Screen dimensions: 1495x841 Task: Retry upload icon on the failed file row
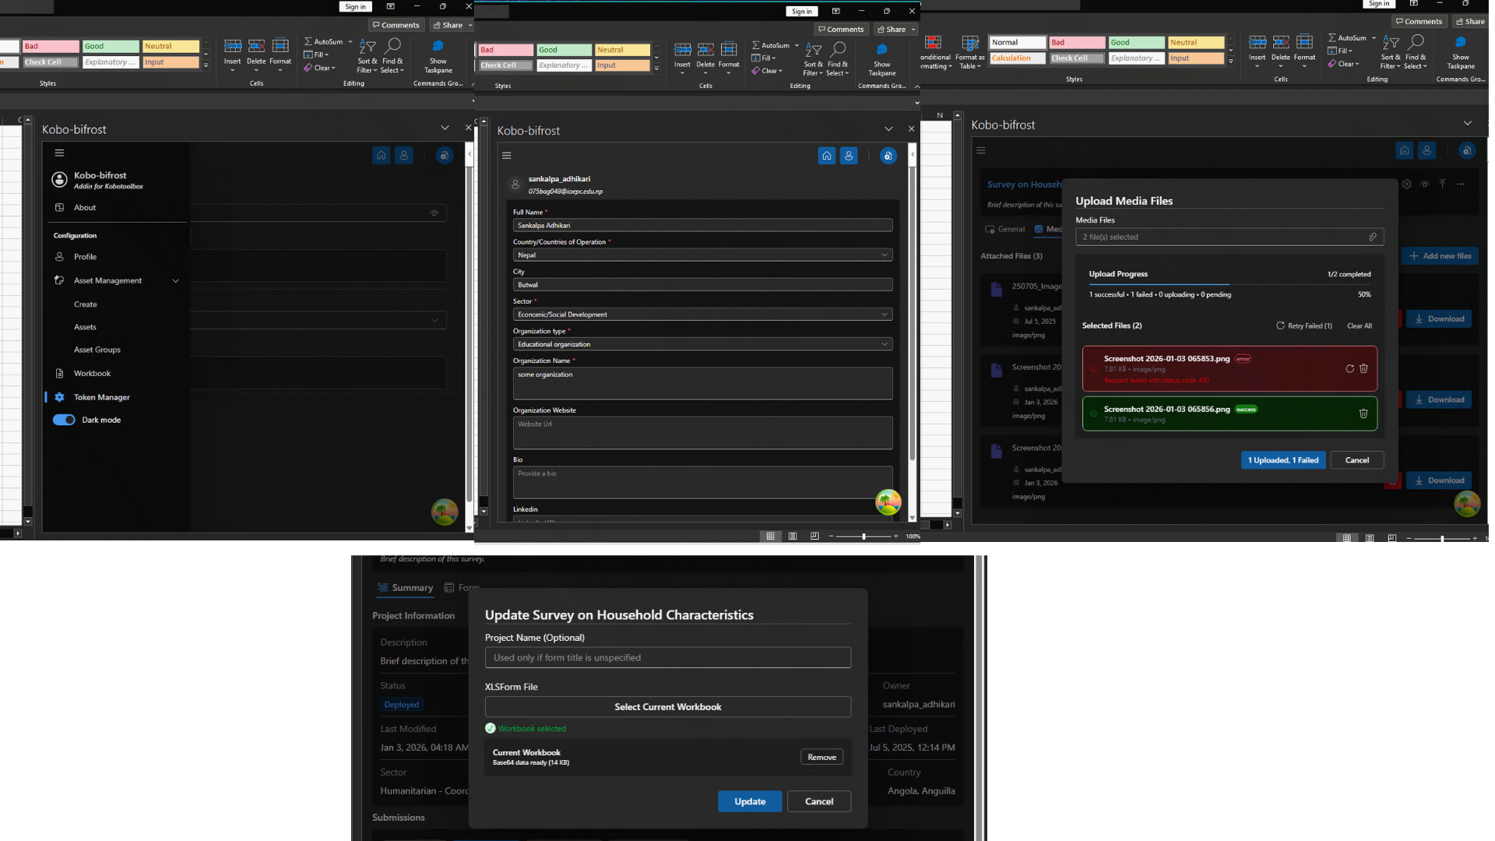tap(1349, 368)
